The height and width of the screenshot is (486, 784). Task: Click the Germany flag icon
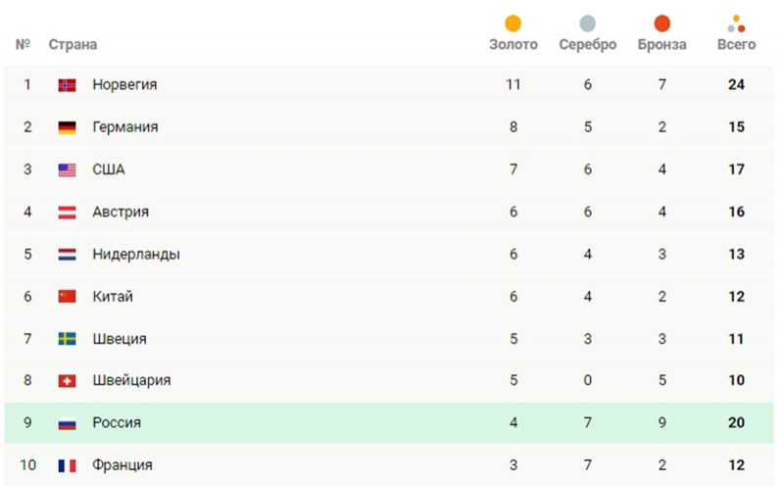point(67,127)
